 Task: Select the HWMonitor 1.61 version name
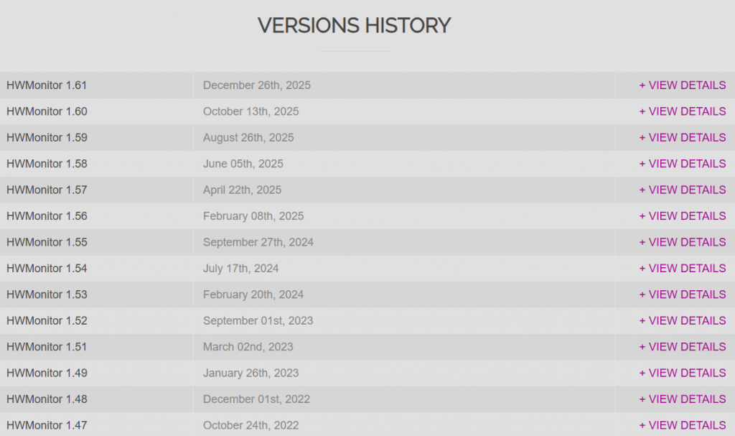click(x=47, y=85)
